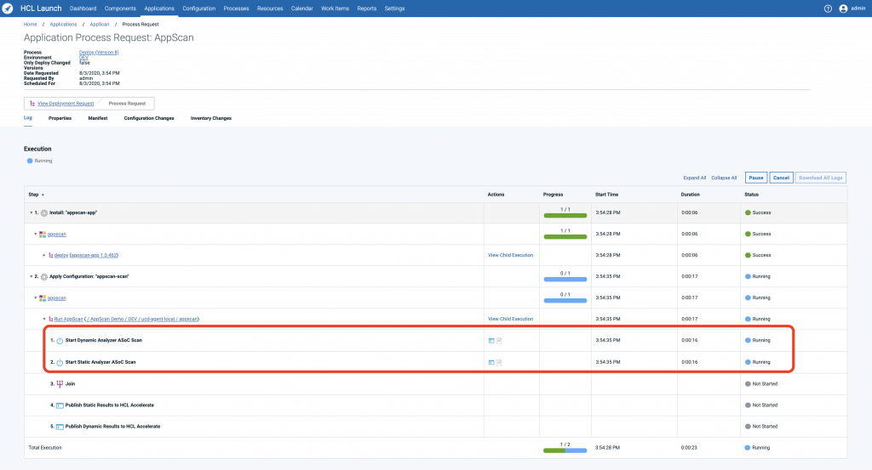Open the Components menu
Screen dimensions: 872x470
click(120, 8)
